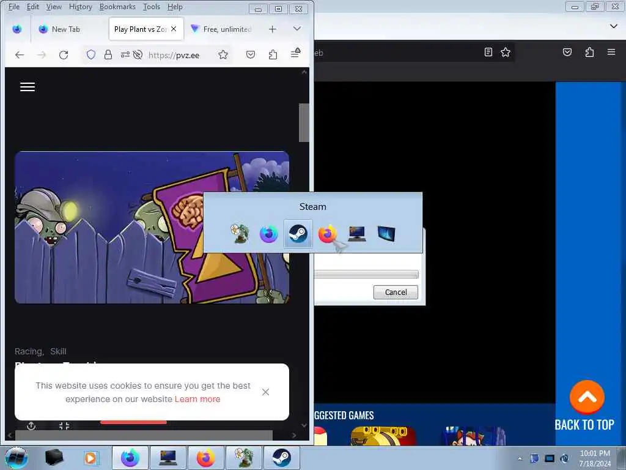626x470 pixels.
Task: Open Firefox View pinned icon
Action: tap(17, 29)
